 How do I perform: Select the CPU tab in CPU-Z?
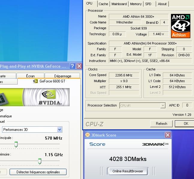pos(89,4)
